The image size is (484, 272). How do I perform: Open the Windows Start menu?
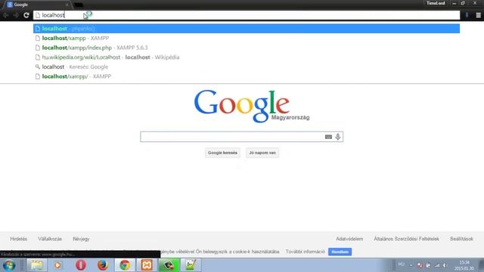click(x=9, y=265)
